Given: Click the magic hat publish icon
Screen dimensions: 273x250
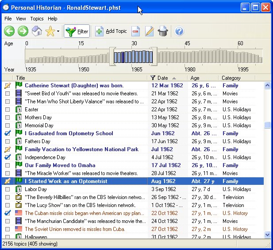Looking at the screenshot, I should (x=163, y=31).
